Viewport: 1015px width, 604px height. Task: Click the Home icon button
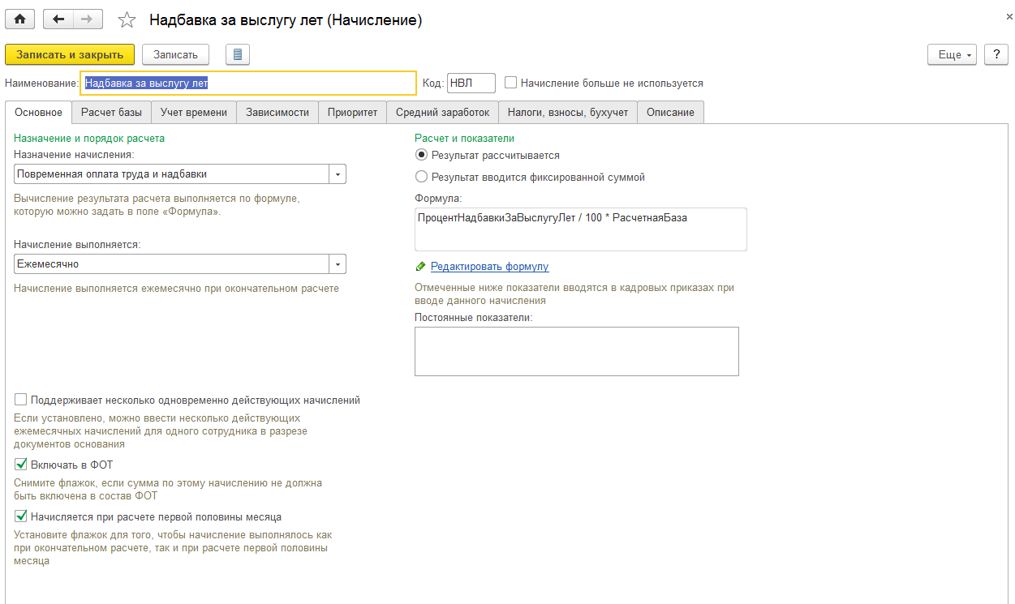click(x=20, y=19)
